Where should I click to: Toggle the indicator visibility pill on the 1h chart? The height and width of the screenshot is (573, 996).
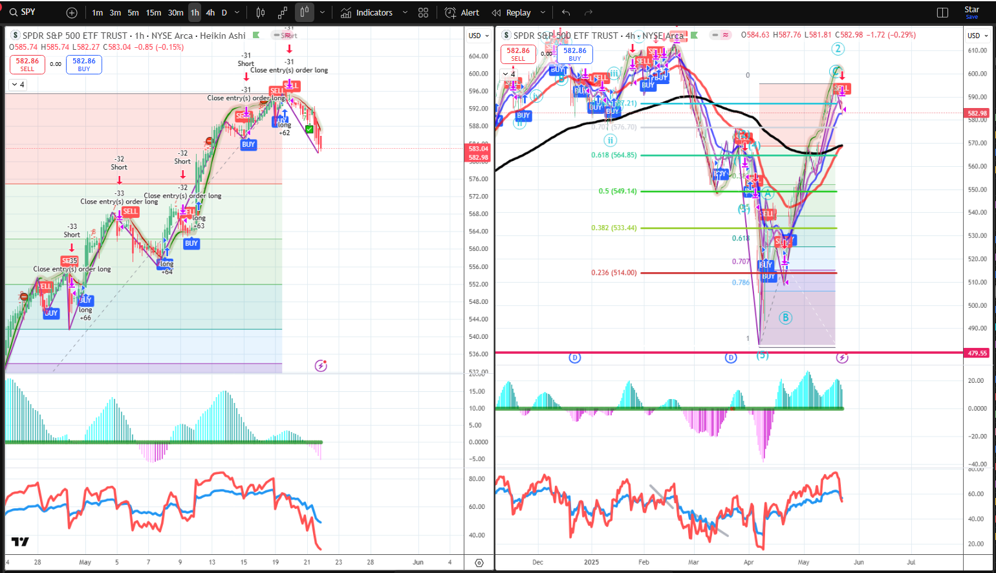point(282,35)
